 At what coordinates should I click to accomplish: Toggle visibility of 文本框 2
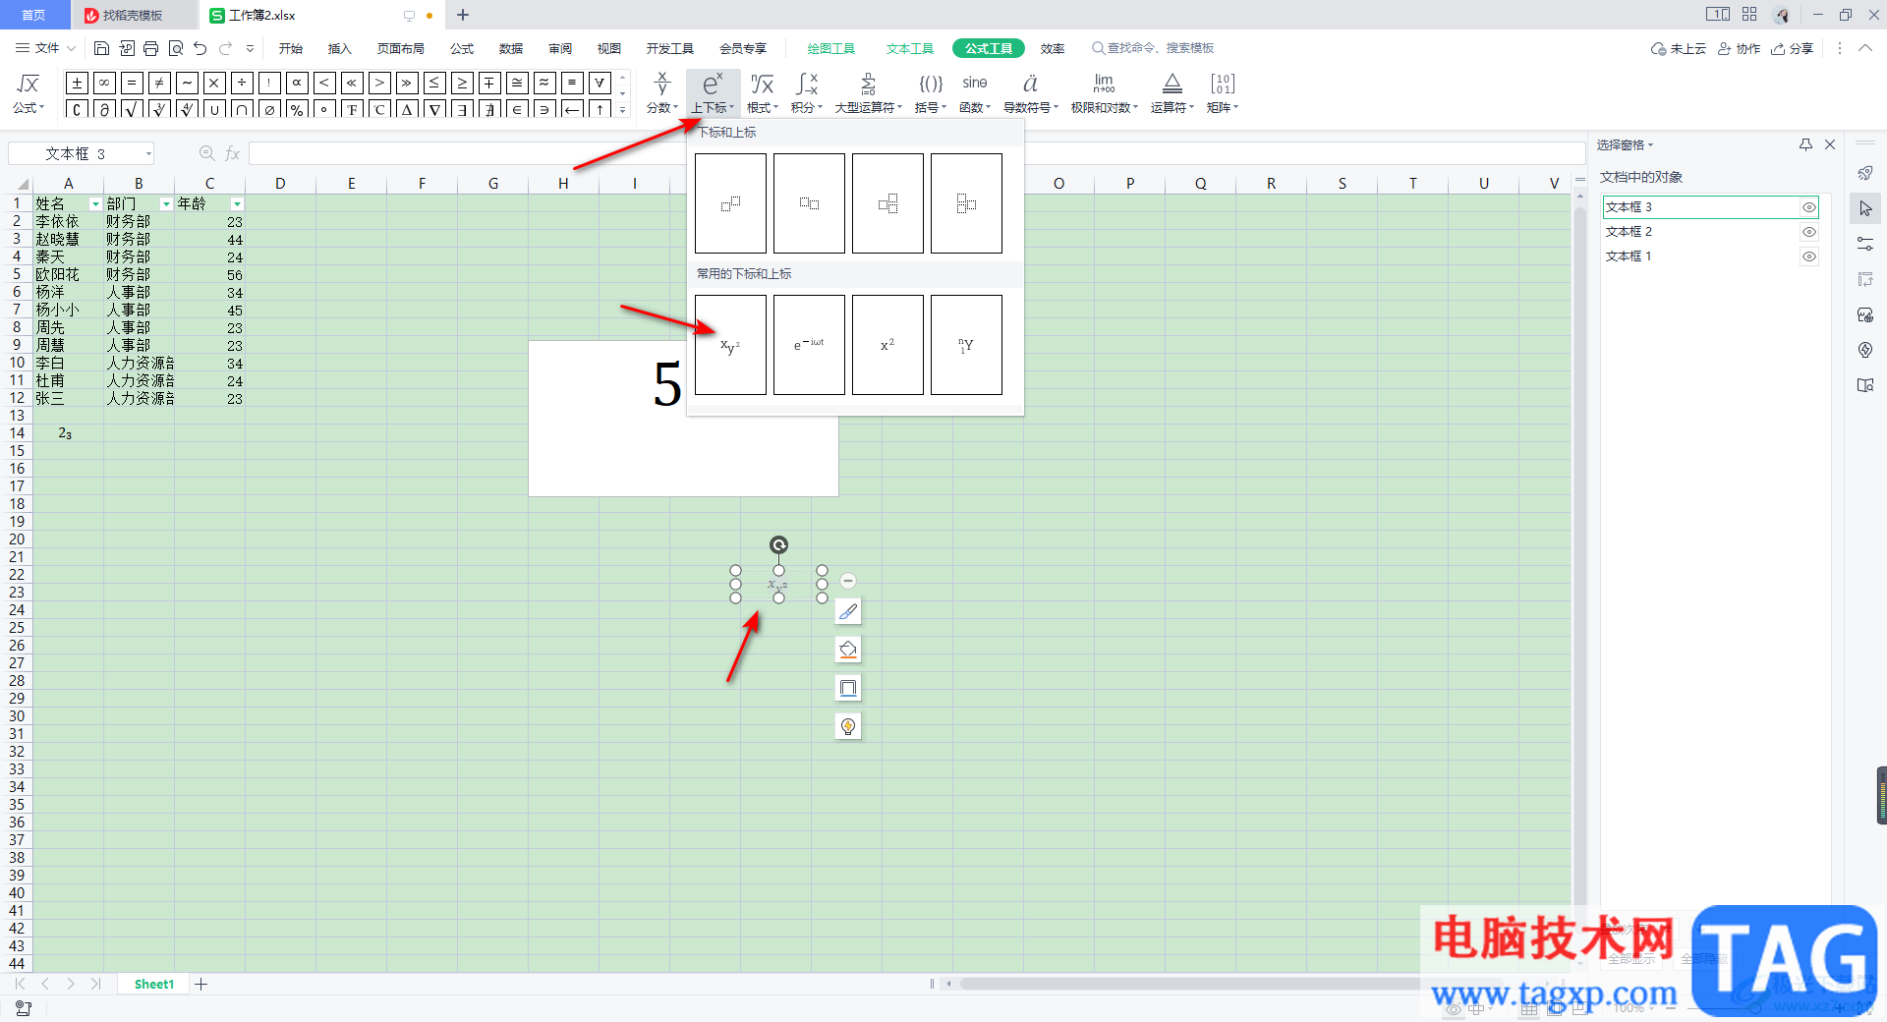tap(1808, 232)
